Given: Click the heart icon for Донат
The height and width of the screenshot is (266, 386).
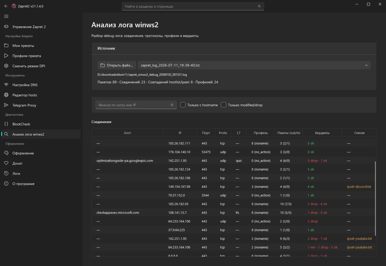Looking at the screenshot, I should 6,163.
